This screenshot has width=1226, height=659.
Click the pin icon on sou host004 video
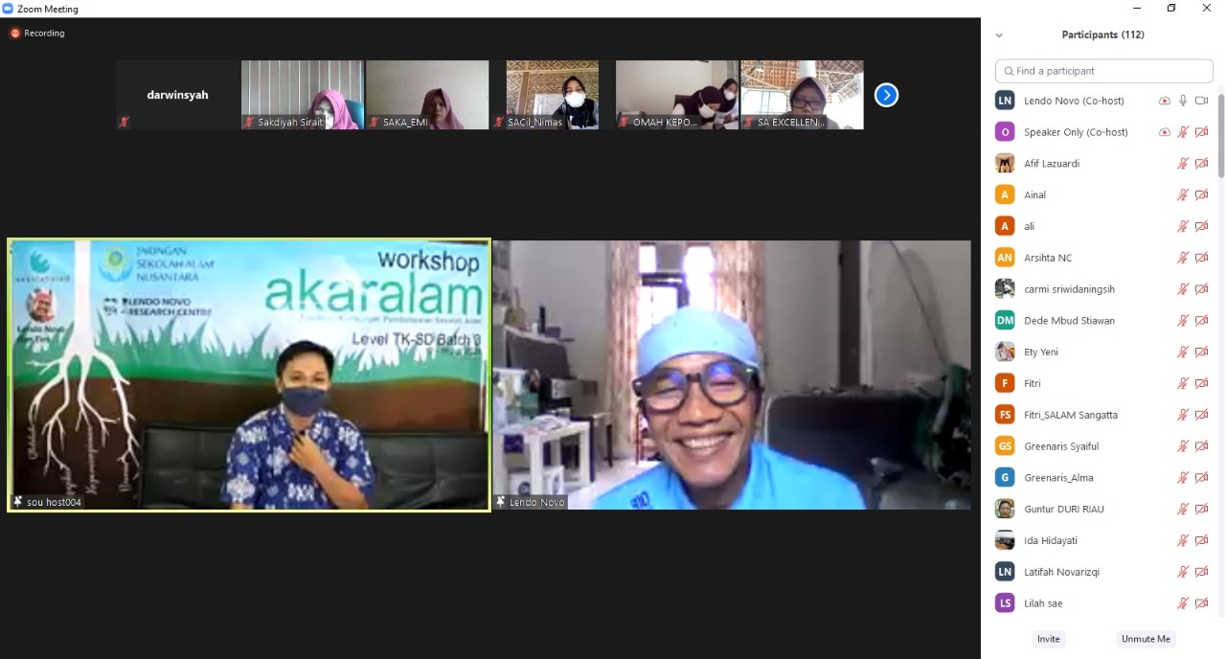pyautogui.click(x=17, y=502)
